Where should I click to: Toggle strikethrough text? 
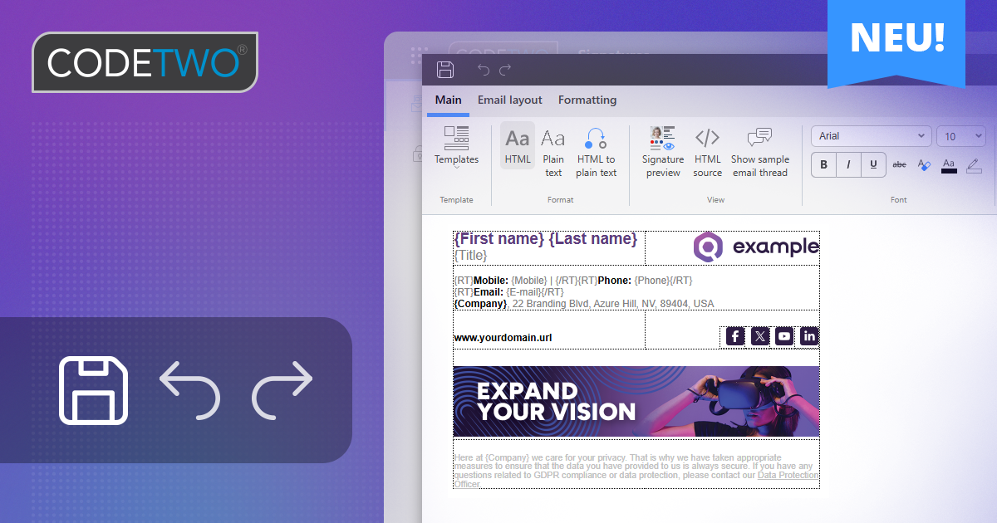(899, 164)
